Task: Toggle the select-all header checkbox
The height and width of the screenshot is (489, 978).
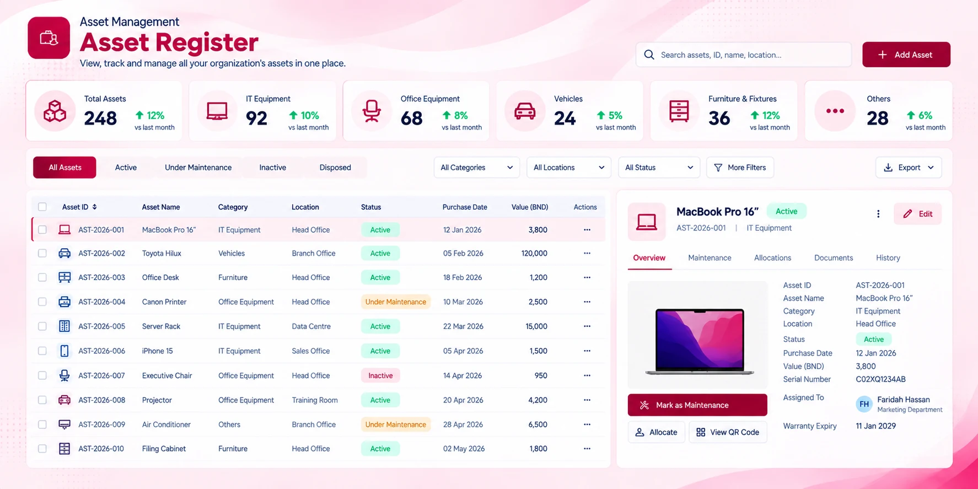Action: pos(42,207)
